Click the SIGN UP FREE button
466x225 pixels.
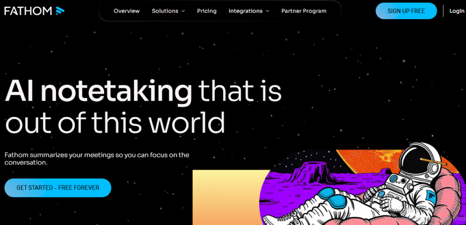tap(406, 11)
